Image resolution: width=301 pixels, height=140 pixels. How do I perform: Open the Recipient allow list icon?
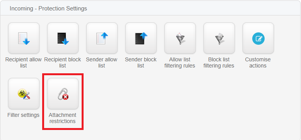[24, 38]
